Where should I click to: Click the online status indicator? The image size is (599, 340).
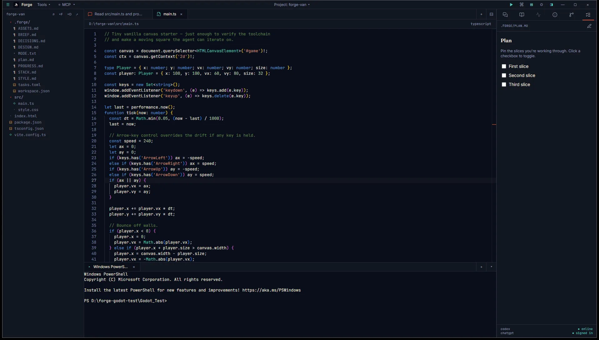585,329
